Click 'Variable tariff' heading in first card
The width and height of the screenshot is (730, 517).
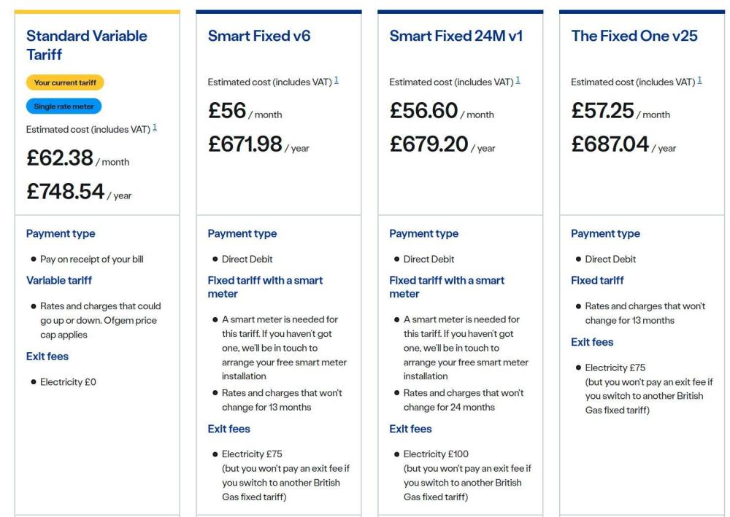[x=59, y=280]
